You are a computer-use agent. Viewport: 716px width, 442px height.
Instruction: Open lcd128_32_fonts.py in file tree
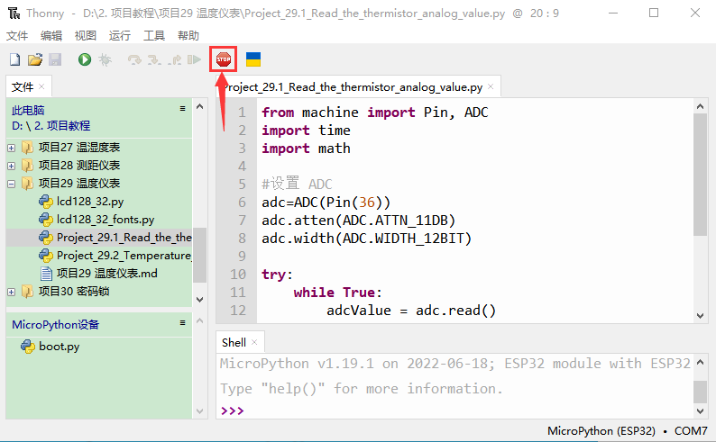pyautogui.click(x=105, y=220)
